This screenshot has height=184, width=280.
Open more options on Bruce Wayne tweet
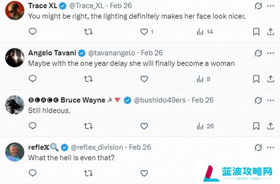[271, 100]
